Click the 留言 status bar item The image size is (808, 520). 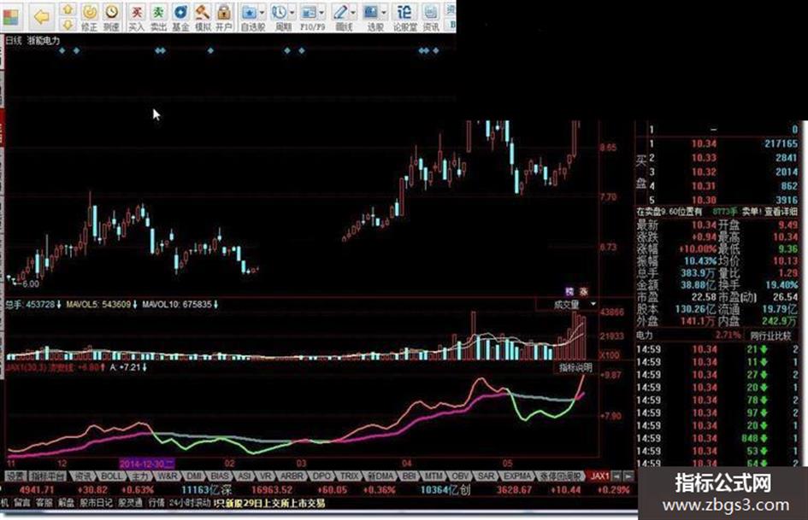22,503
